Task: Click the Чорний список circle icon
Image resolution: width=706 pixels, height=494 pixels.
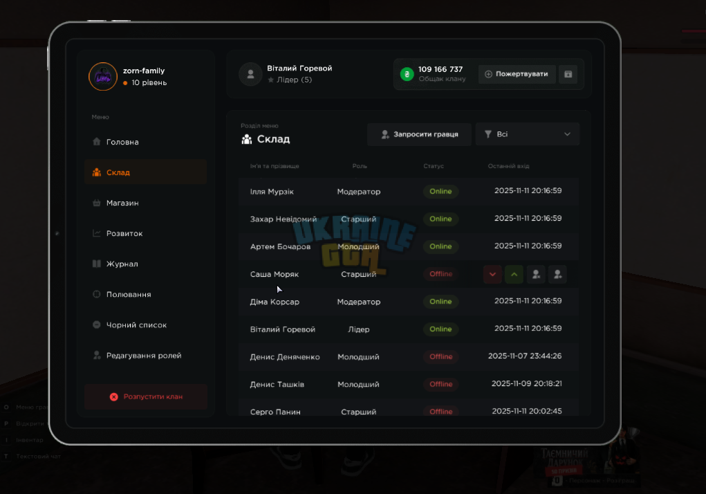Action: [x=96, y=324]
